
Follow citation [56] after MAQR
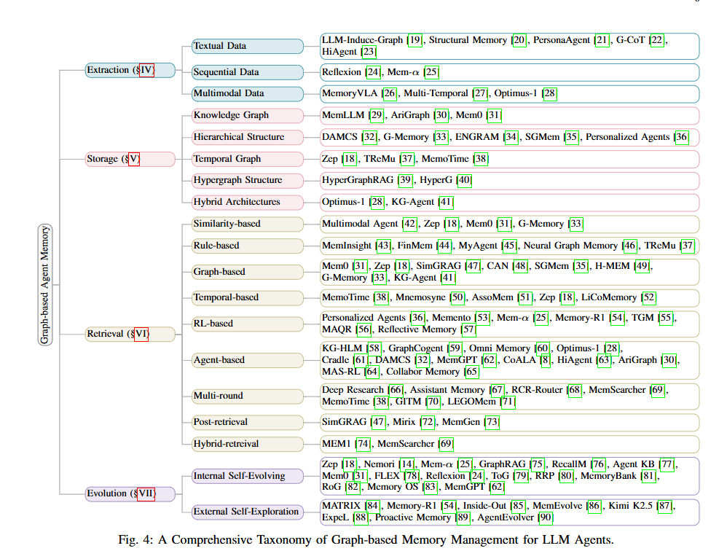364,329
